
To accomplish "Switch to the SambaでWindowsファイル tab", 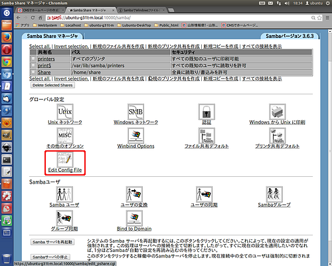I will 141,10.
